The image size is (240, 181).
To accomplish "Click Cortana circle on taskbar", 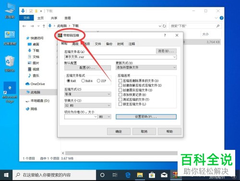I will 102,175.
